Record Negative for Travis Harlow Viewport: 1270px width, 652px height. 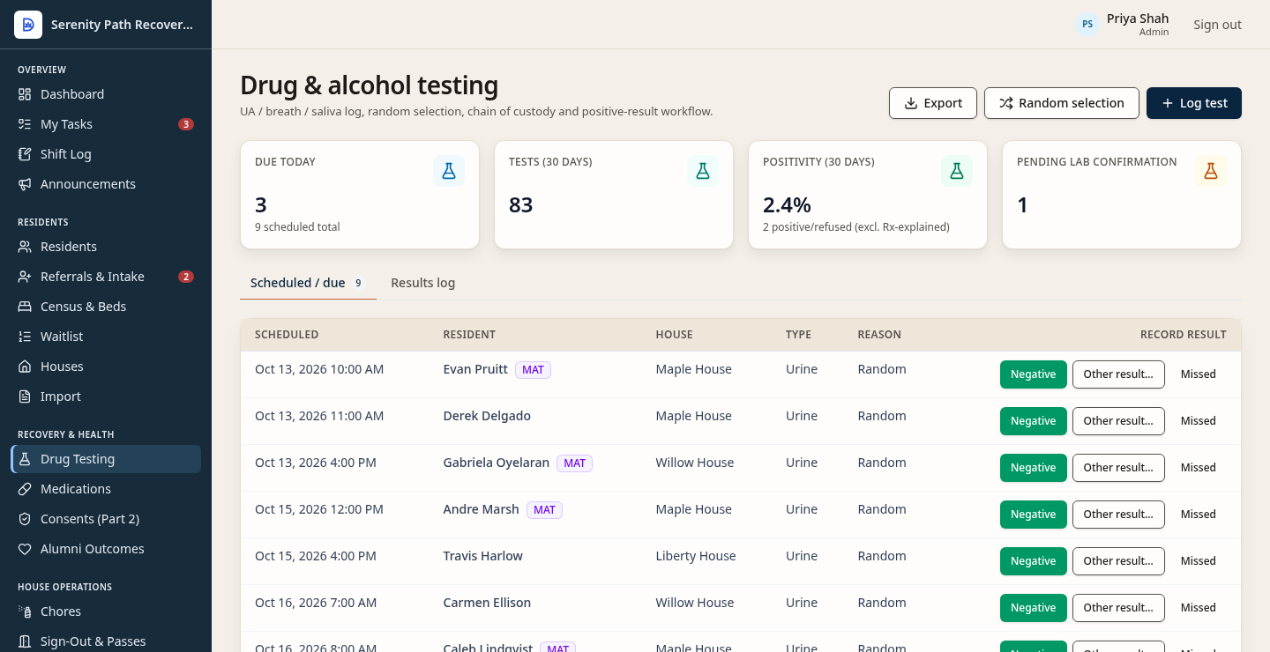pyautogui.click(x=1034, y=561)
